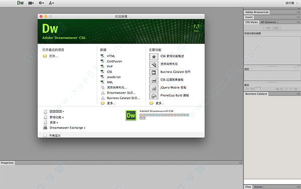
Task: Open Files panel options menu
Action: (x=298, y=186)
